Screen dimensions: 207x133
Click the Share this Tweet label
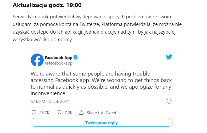[101, 113]
